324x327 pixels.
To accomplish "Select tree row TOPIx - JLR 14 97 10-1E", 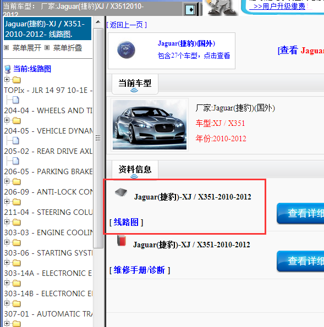I will coord(48,90).
